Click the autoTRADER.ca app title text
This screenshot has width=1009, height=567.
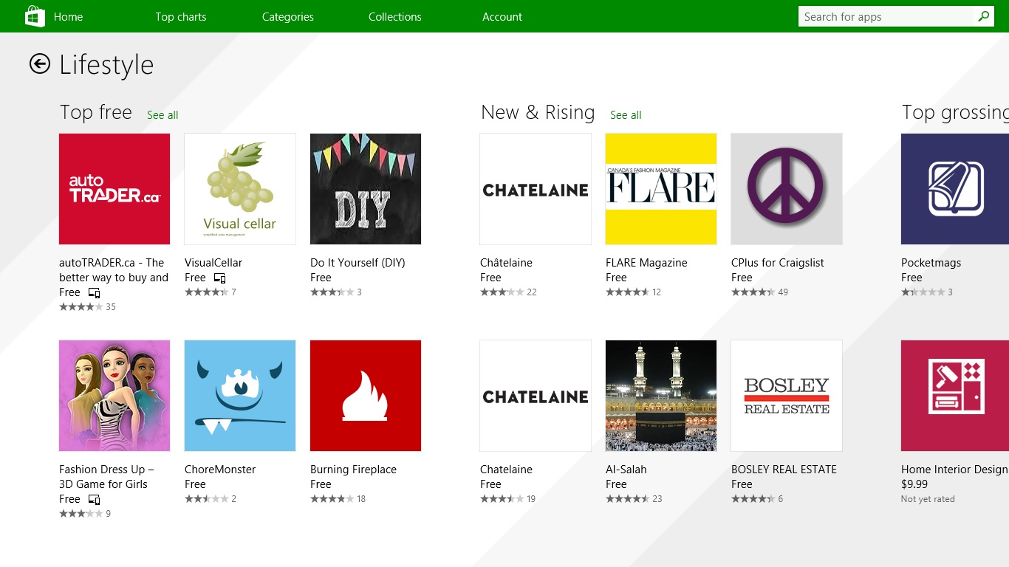114,270
